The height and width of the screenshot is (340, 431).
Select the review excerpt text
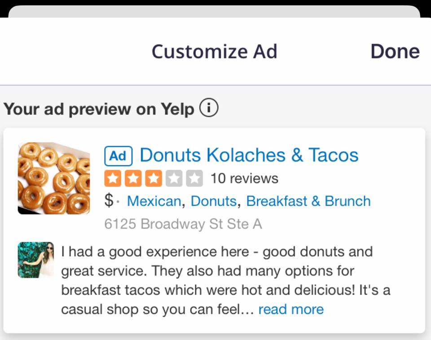pos(225,280)
